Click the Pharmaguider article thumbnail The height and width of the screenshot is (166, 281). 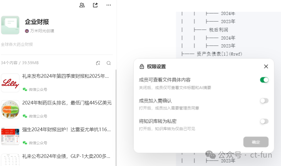(10, 109)
